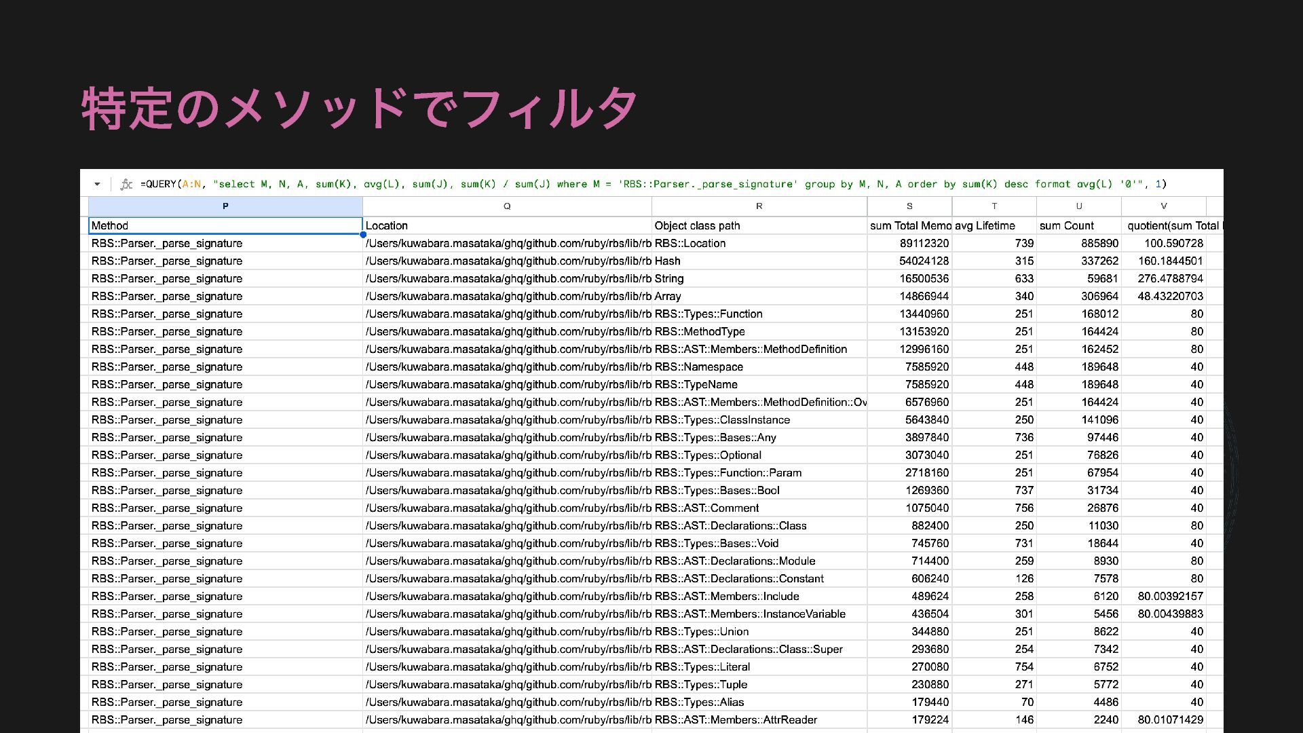
Task: Click the sum Count header cell
Action: 1079,226
